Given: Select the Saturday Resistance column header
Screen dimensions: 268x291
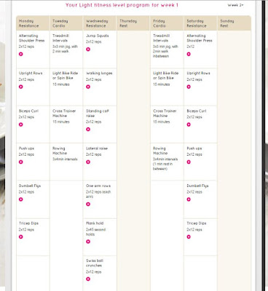Looking at the screenshot, I should (200, 23).
